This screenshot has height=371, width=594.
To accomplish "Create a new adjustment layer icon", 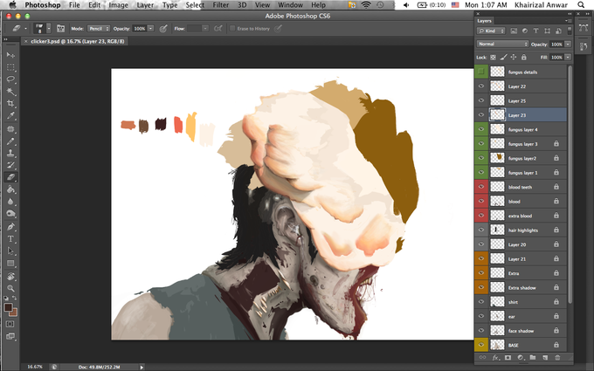I will point(520,357).
